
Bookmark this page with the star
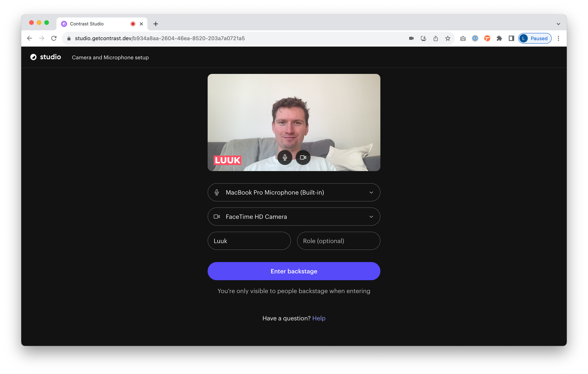(448, 38)
